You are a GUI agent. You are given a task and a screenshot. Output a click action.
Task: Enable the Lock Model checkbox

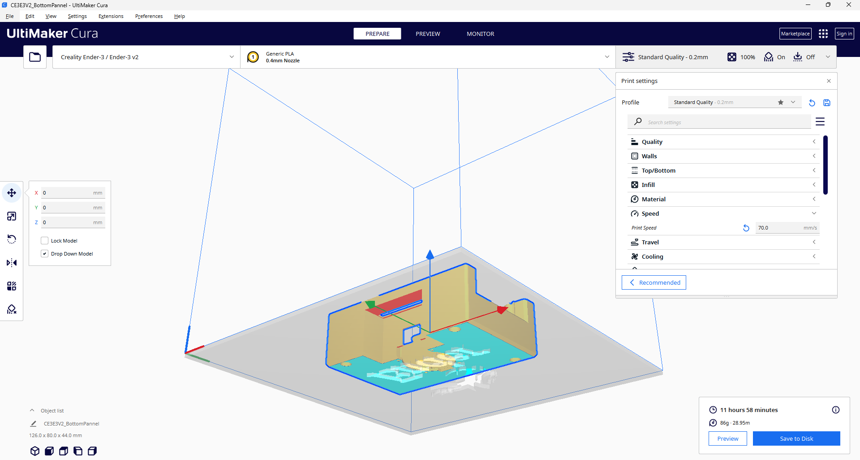[x=45, y=241]
